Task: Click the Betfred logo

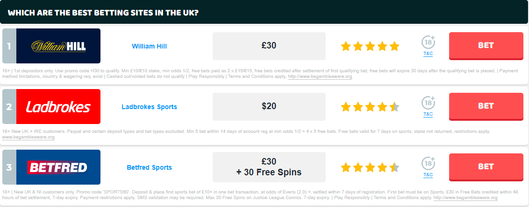Action: 58,167
